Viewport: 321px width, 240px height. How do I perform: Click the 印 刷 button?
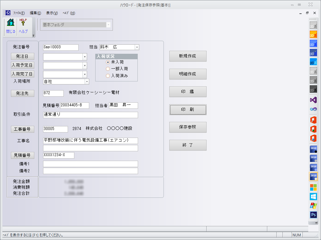[188, 110]
